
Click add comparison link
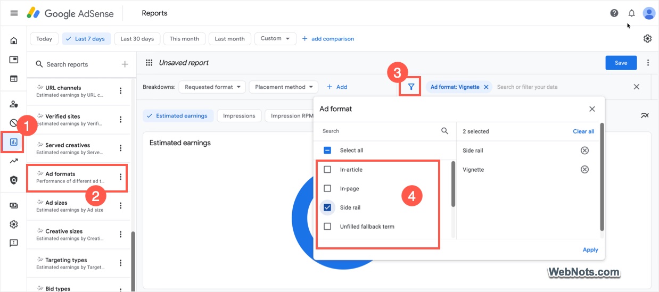tap(328, 39)
